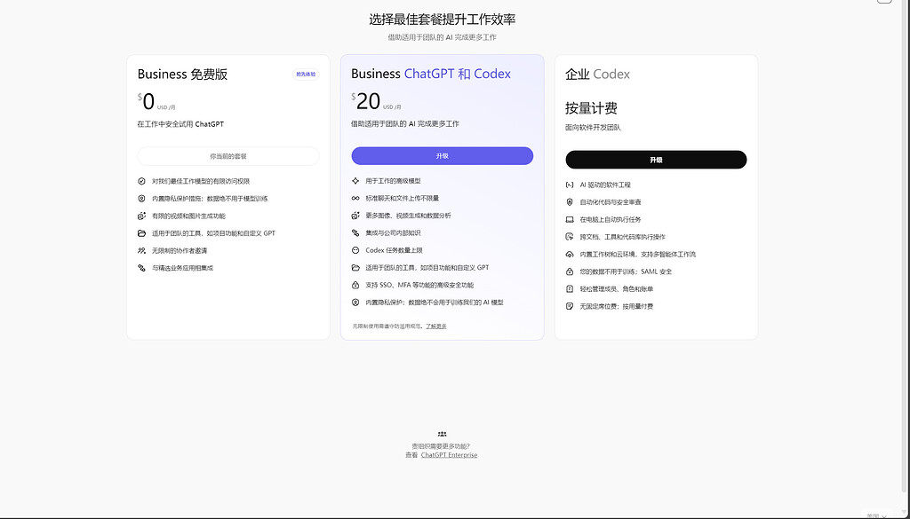The height and width of the screenshot is (519, 910).
Task: Click link icon beside 集成与公司内部知识
Action: coord(355,232)
